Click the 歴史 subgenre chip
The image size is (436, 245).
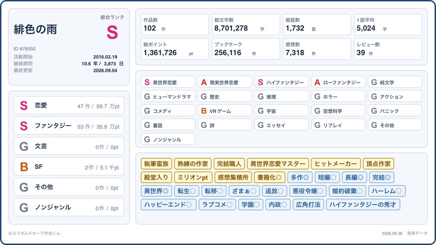pos(225,96)
